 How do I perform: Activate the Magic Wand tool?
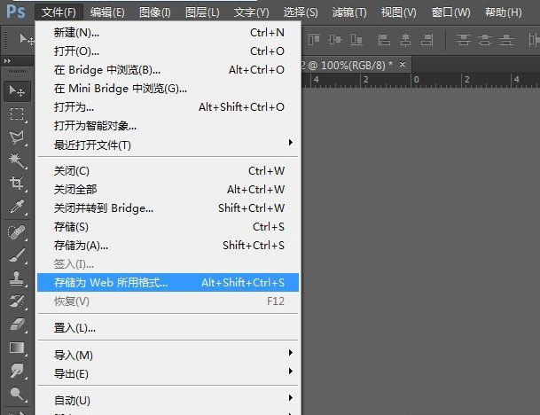click(x=17, y=160)
